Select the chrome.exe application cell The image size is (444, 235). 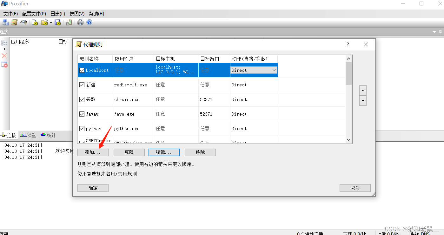click(x=133, y=99)
